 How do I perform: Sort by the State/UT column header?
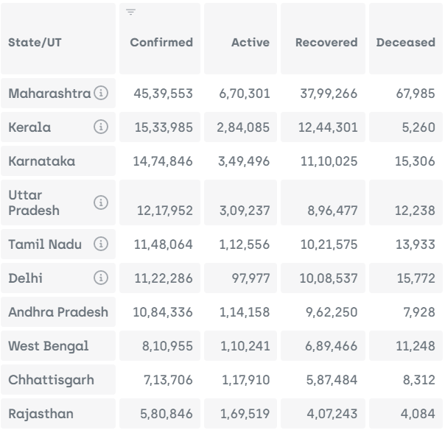[x=35, y=43]
